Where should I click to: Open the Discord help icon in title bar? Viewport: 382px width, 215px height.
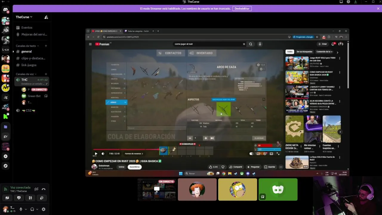348,2
